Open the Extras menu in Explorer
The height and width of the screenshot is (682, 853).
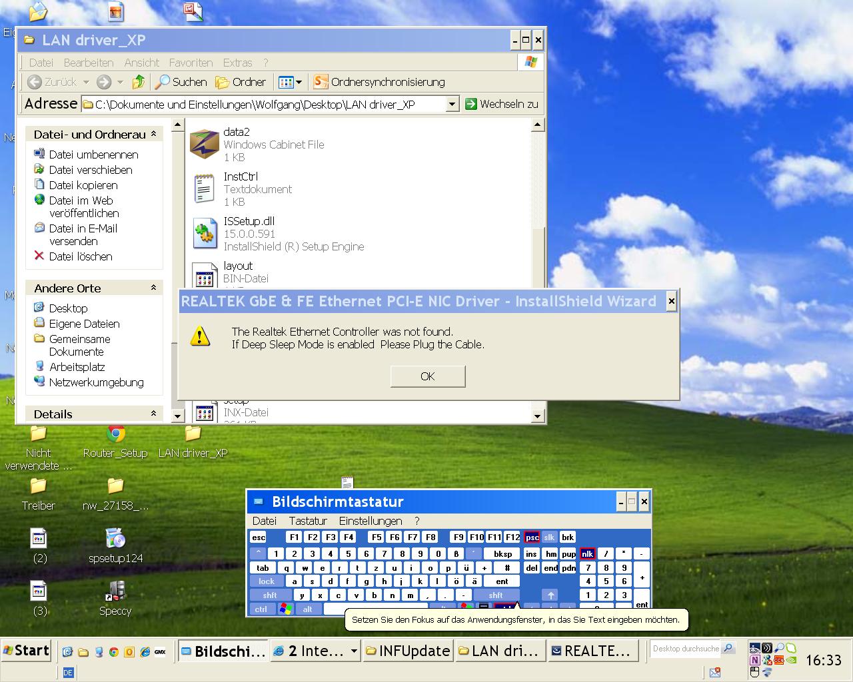[237, 63]
